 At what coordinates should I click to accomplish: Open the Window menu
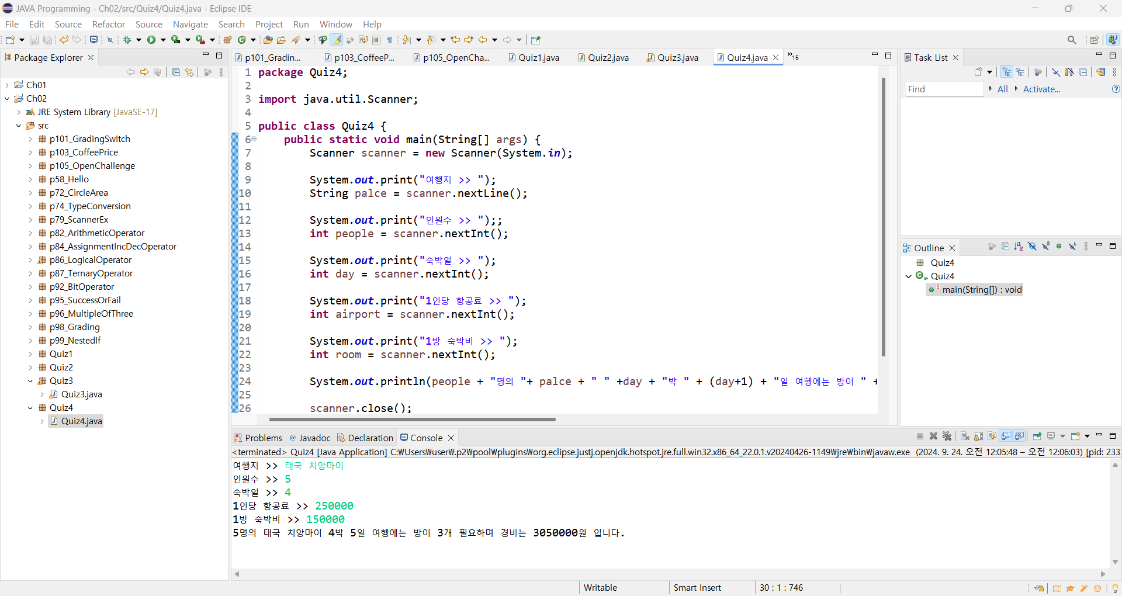point(336,24)
